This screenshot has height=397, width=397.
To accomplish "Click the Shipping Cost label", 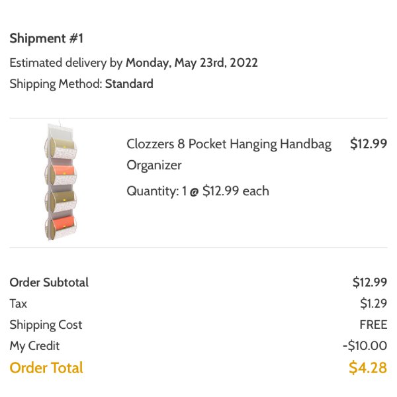I will click(46, 325).
